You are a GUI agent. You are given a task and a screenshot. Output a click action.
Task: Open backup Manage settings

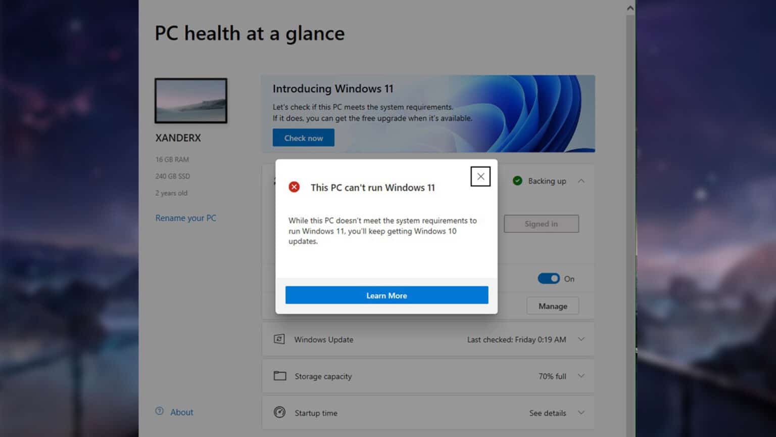coord(553,305)
